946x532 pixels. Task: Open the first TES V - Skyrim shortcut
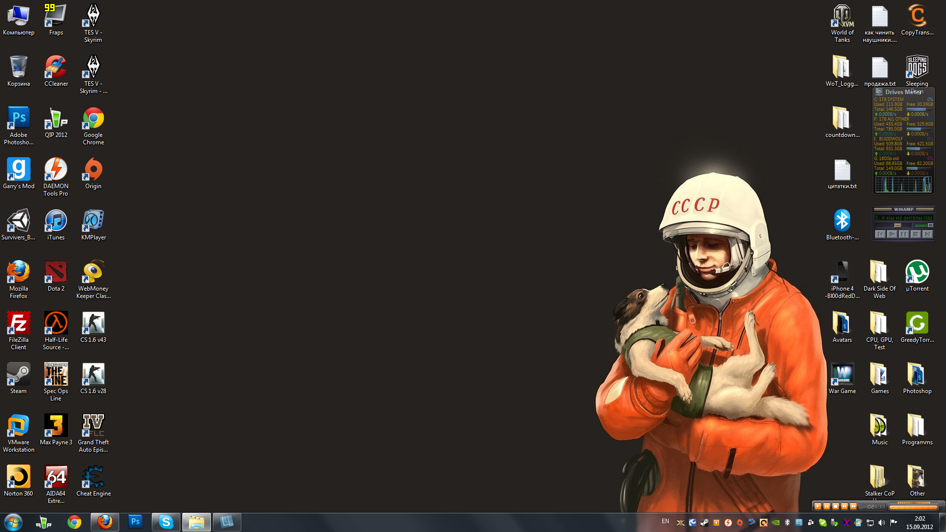tap(93, 24)
